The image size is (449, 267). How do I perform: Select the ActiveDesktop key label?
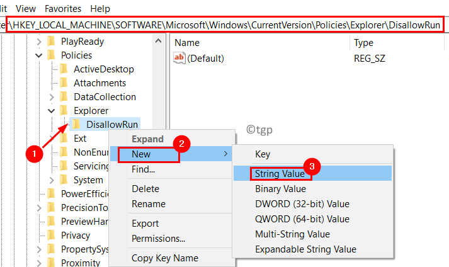[104, 69]
